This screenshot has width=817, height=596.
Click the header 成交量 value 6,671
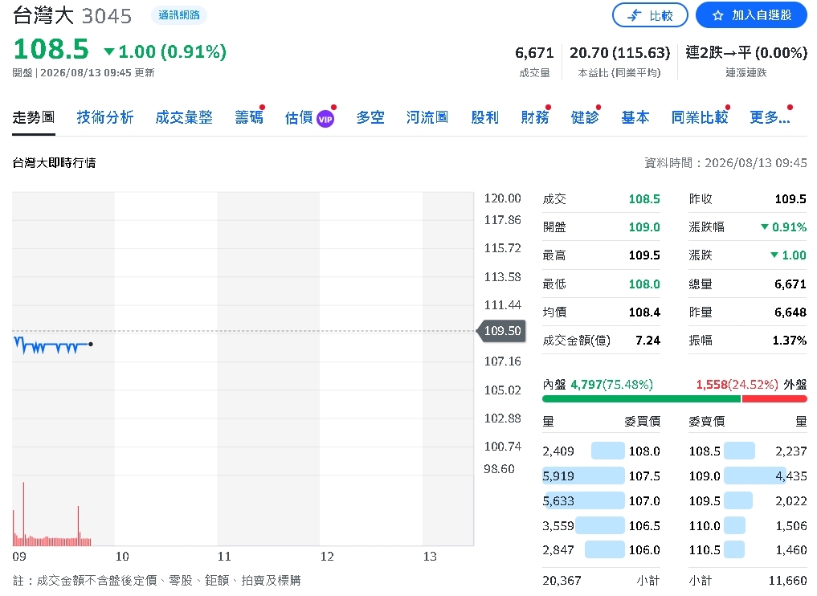(x=534, y=53)
